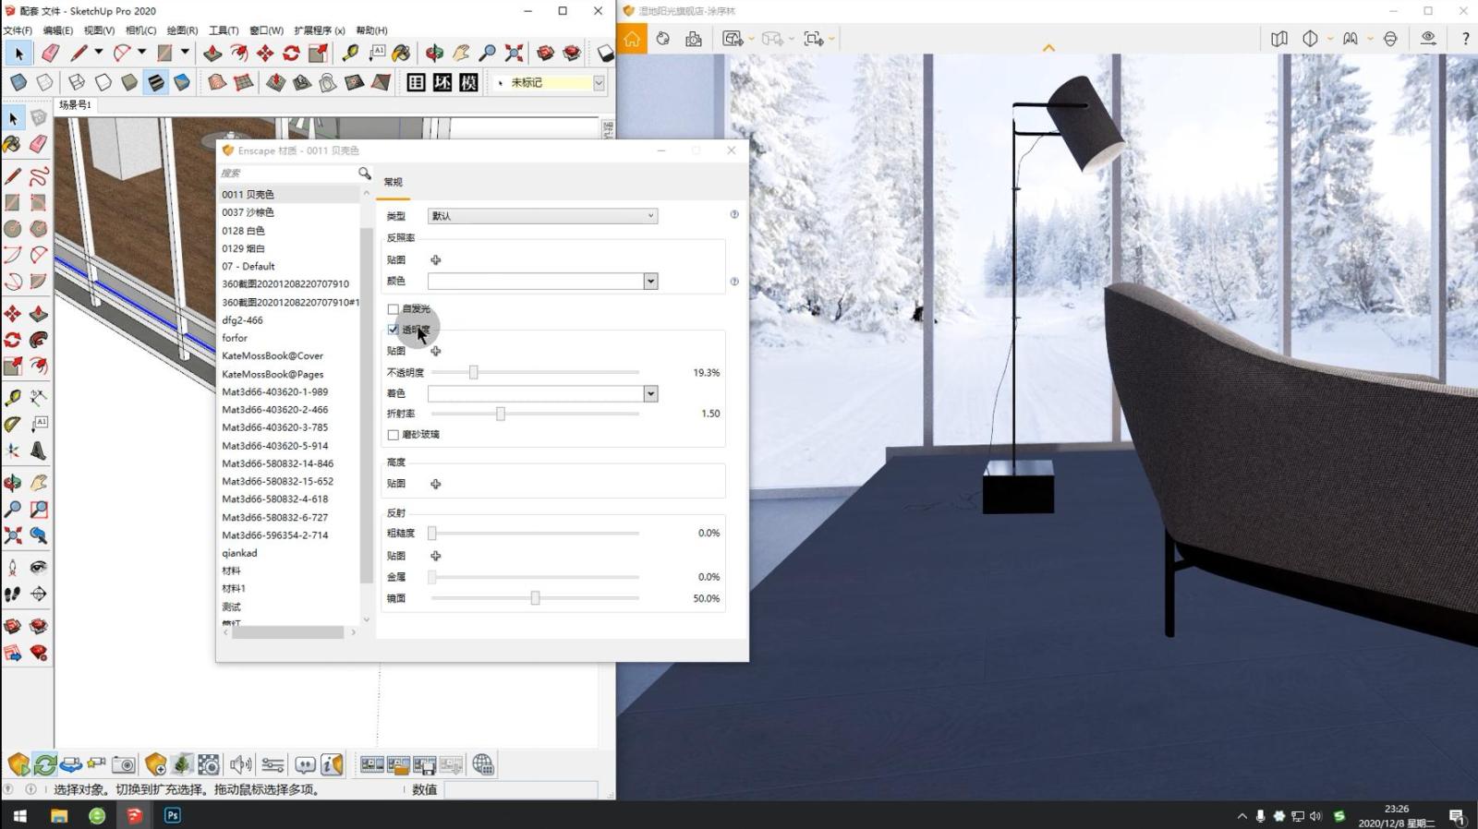Open the 未标记 tag dropdown
The width and height of the screenshot is (1478, 829).
pyautogui.click(x=599, y=83)
